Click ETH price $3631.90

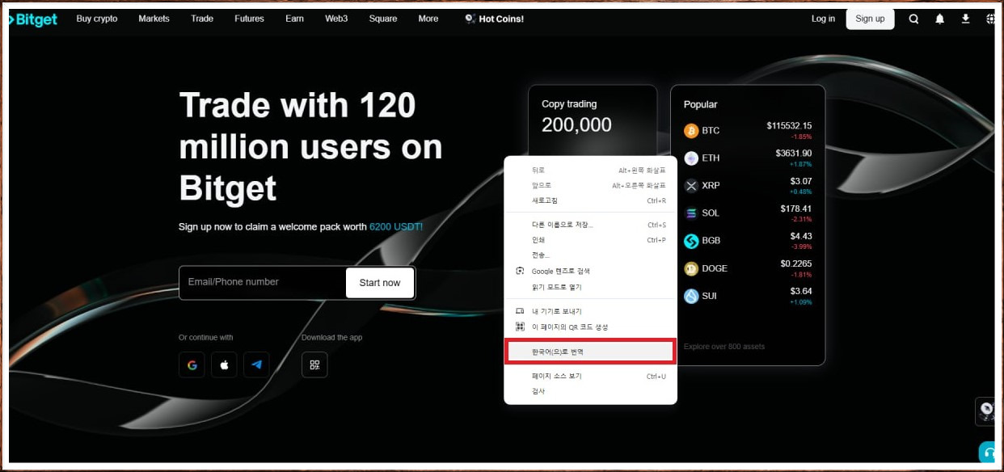coord(794,153)
